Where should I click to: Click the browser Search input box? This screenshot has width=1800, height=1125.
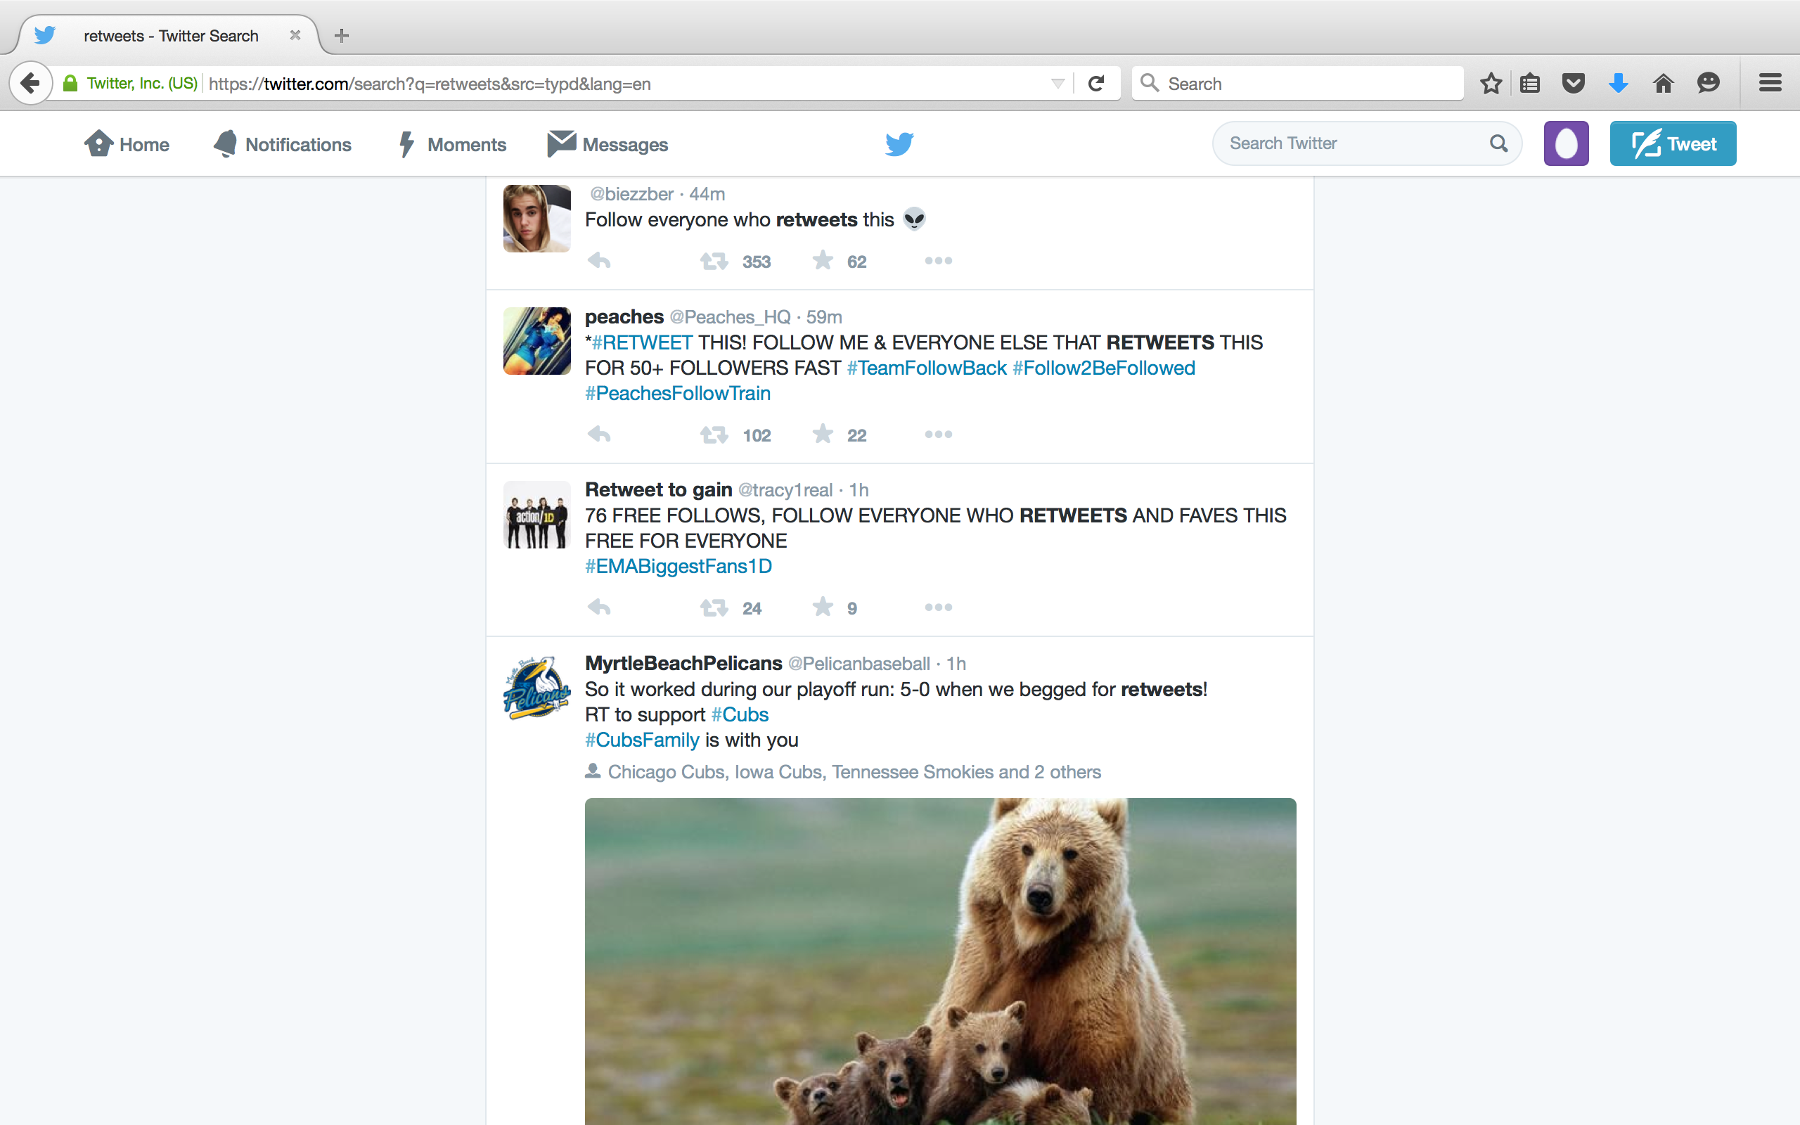click(1298, 84)
